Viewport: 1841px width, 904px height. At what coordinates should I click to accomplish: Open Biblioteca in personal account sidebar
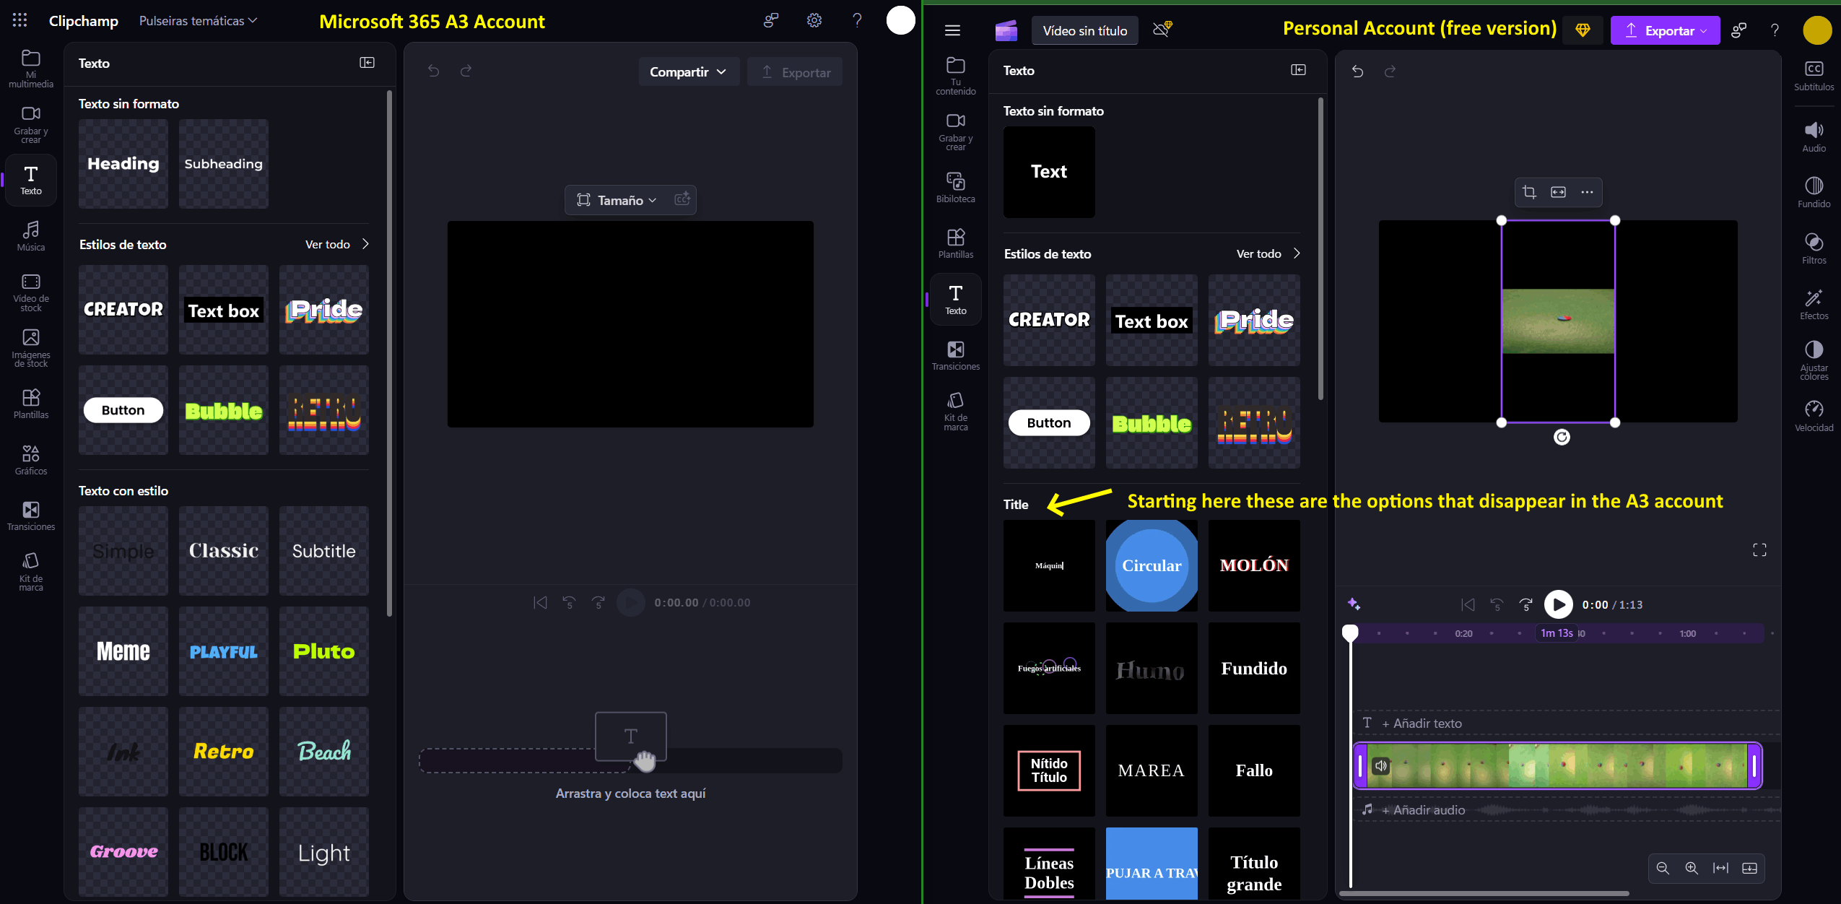click(x=956, y=188)
